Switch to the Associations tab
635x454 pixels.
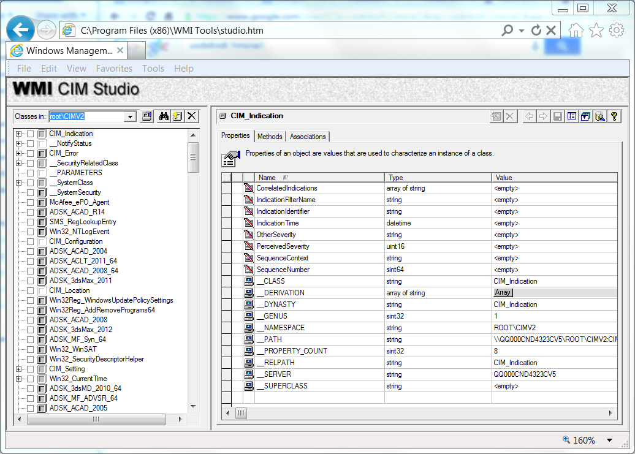tap(308, 137)
